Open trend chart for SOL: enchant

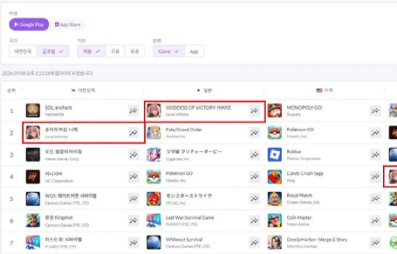click(x=134, y=111)
